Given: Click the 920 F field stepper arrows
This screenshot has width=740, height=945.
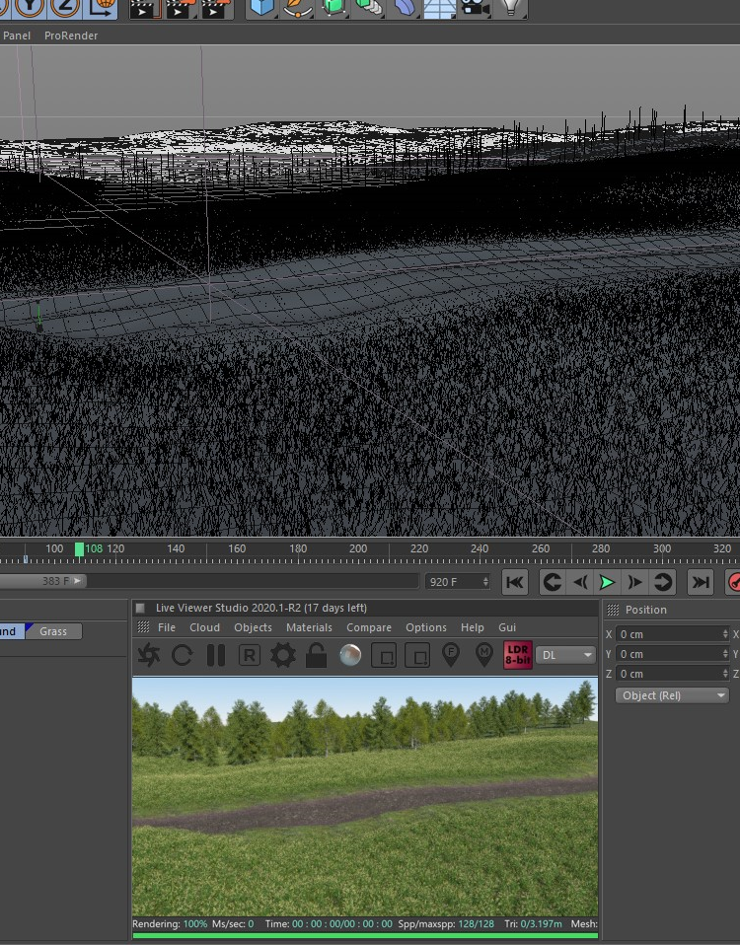Looking at the screenshot, I should [485, 582].
